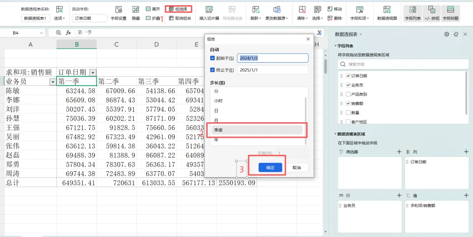Click 终止于 date input field
The image size is (473, 237).
pos(273,70)
